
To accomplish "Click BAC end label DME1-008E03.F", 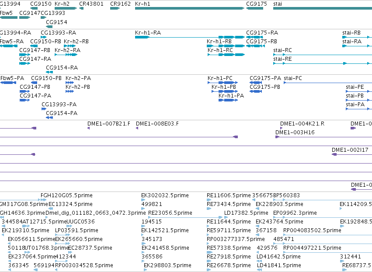I will [x=157, y=124].
